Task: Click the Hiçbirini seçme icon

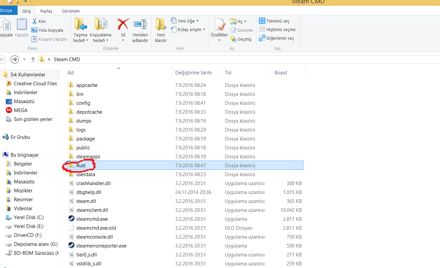Action: pyautogui.click(x=262, y=29)
